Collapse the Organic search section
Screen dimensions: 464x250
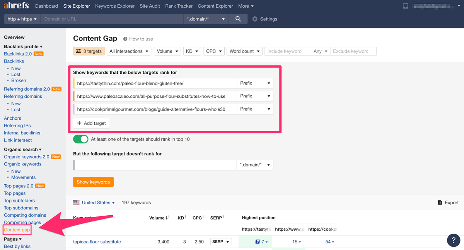[23, 150]
